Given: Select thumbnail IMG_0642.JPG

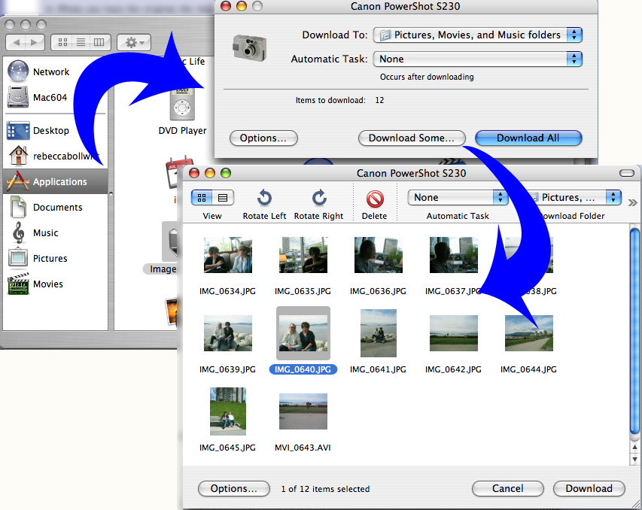Looking at the screenshot, I should [453, 333].
